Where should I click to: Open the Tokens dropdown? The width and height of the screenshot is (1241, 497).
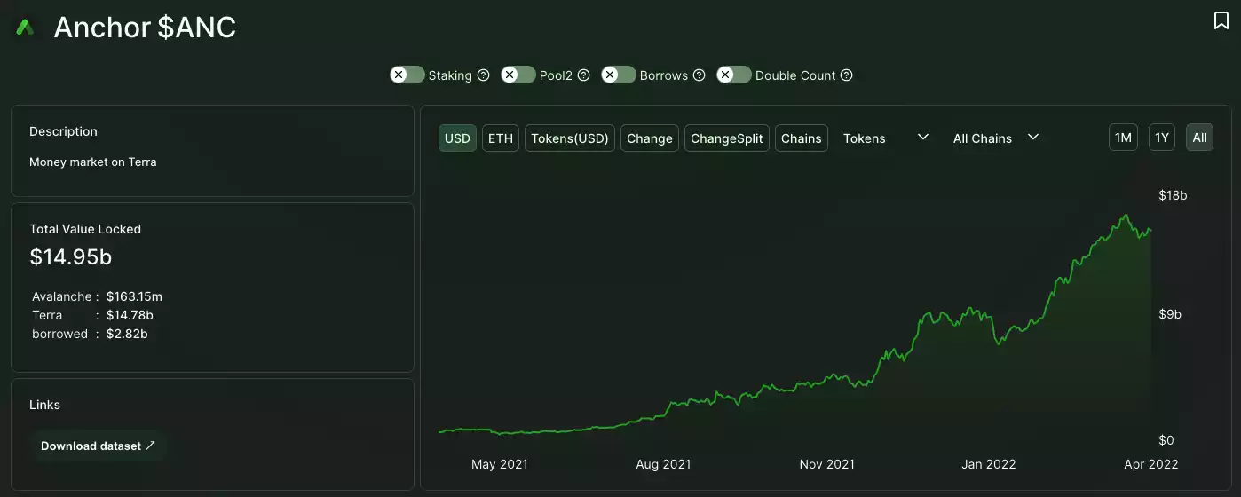[885, 138]
